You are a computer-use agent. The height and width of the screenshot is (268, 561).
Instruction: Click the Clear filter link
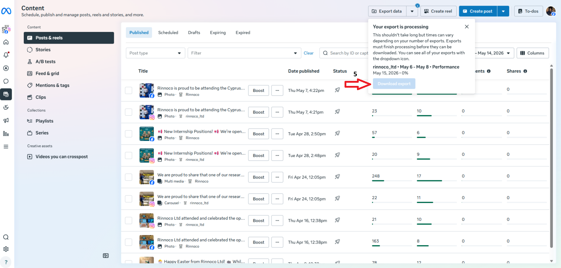tap(309, 53)
